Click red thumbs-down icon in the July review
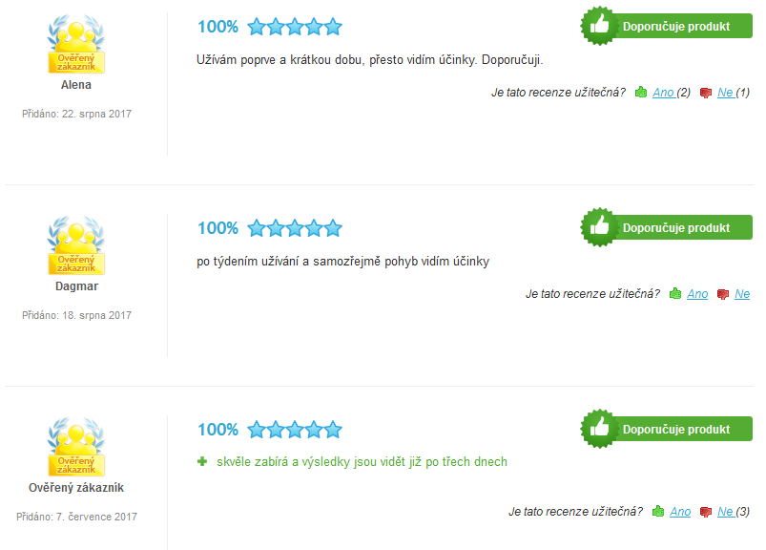The image size is (766, 550). [705, 512]
